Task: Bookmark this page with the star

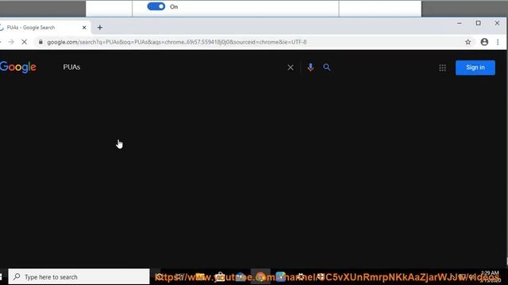Action: coord(468,42)
